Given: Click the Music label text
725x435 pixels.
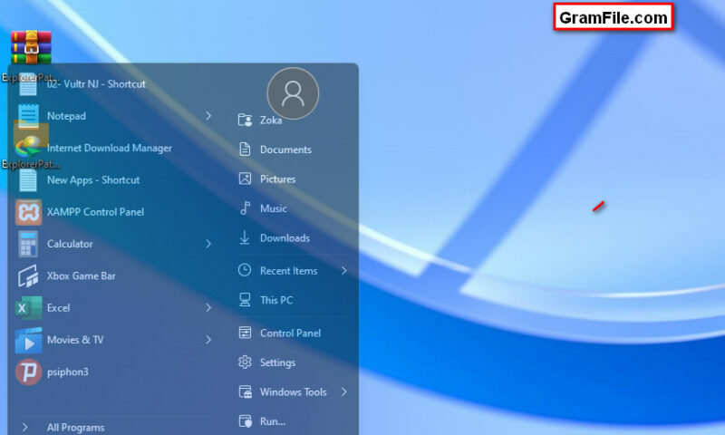Looking at the screenshot, I should [274, 208].
